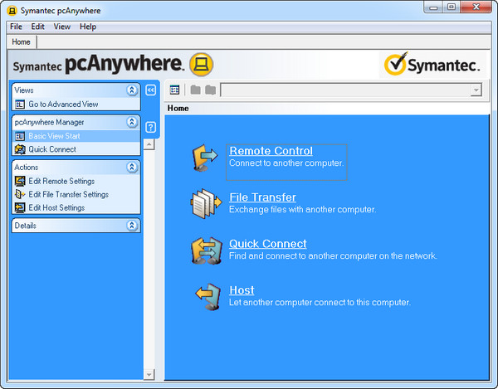Click the details view toolbar icon
Image resolution: width=498 pixels, height=389 pixels.
[174, 90]
